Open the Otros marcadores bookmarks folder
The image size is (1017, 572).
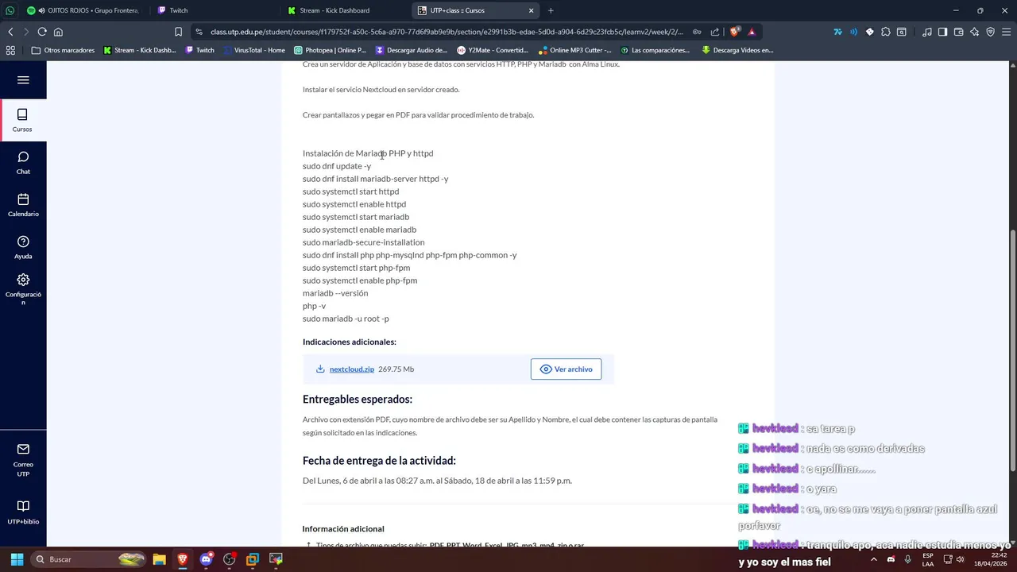63,50
